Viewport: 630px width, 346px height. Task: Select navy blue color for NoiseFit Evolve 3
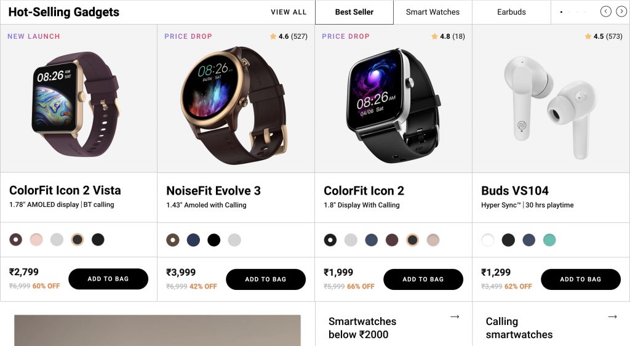pyautogui.click(x=193, y=239)
